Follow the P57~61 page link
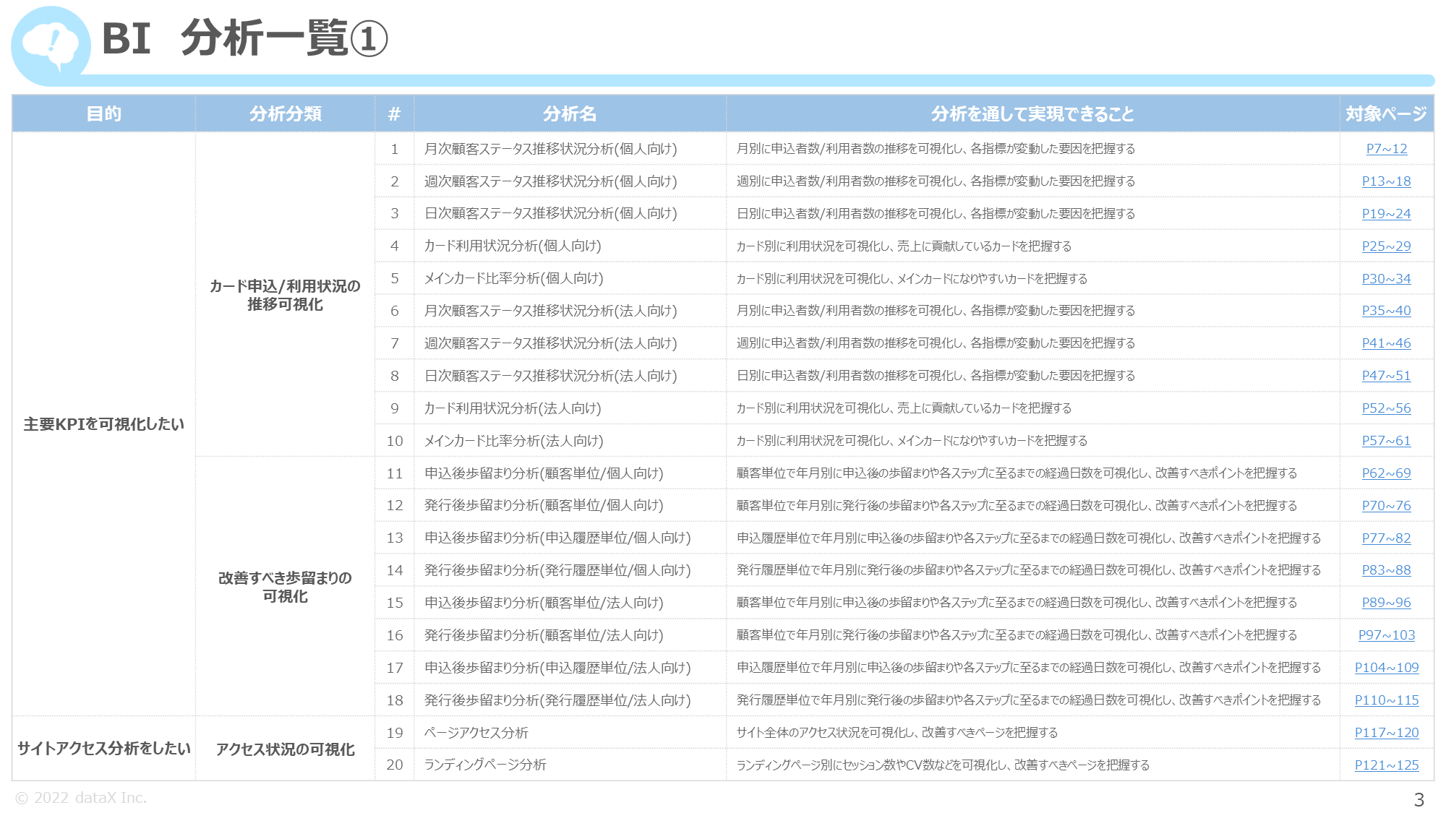This screenshot has height=813, width=1446. tap(1386, 441)
